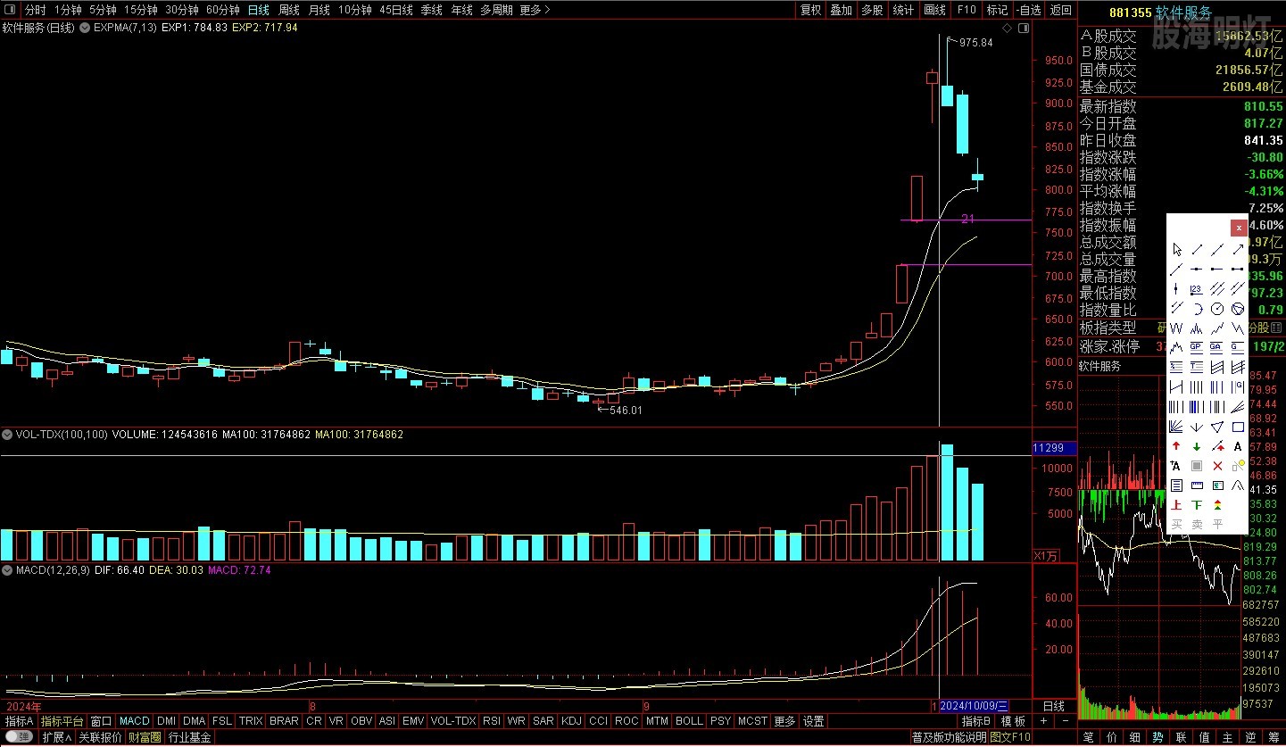Select the circle with radius tool
Viewport: 1286px width, 747px height.
pyautogui.click(x=1217, y=308)
